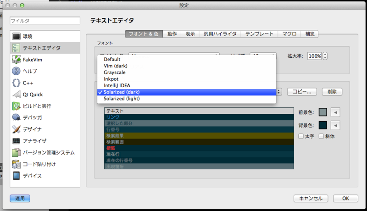Select the デバッガ category label

32,117
